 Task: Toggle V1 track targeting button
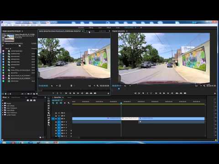(x=59, y=118)
